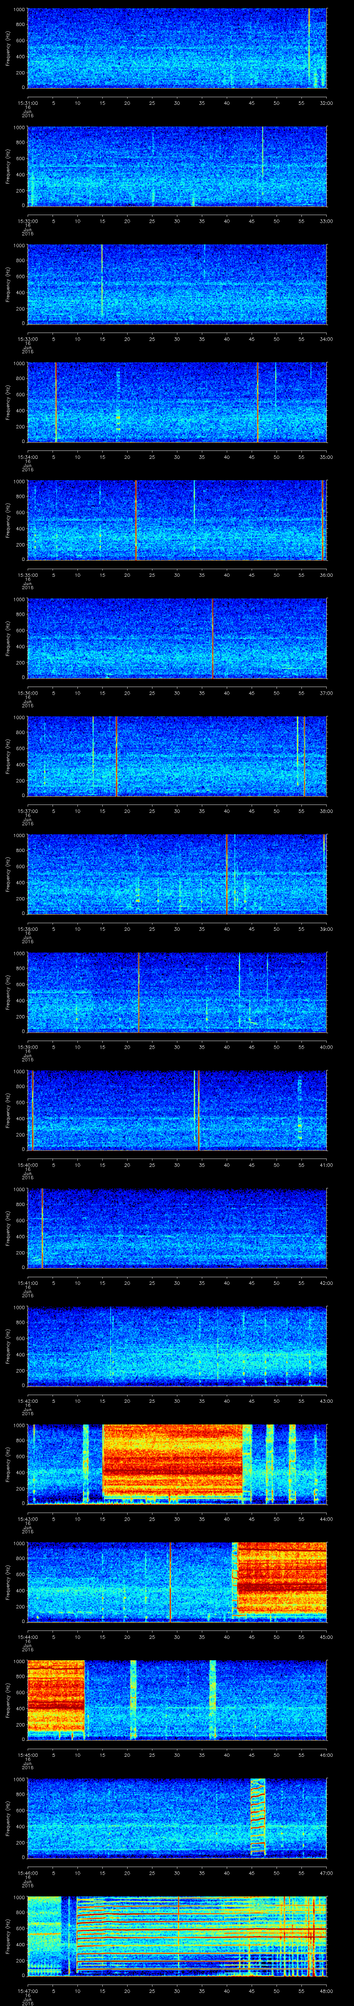Screen dimensions: 354x2006
Task: Click the 15:39:00 time axis label
Action: [x=27, y=1047]
